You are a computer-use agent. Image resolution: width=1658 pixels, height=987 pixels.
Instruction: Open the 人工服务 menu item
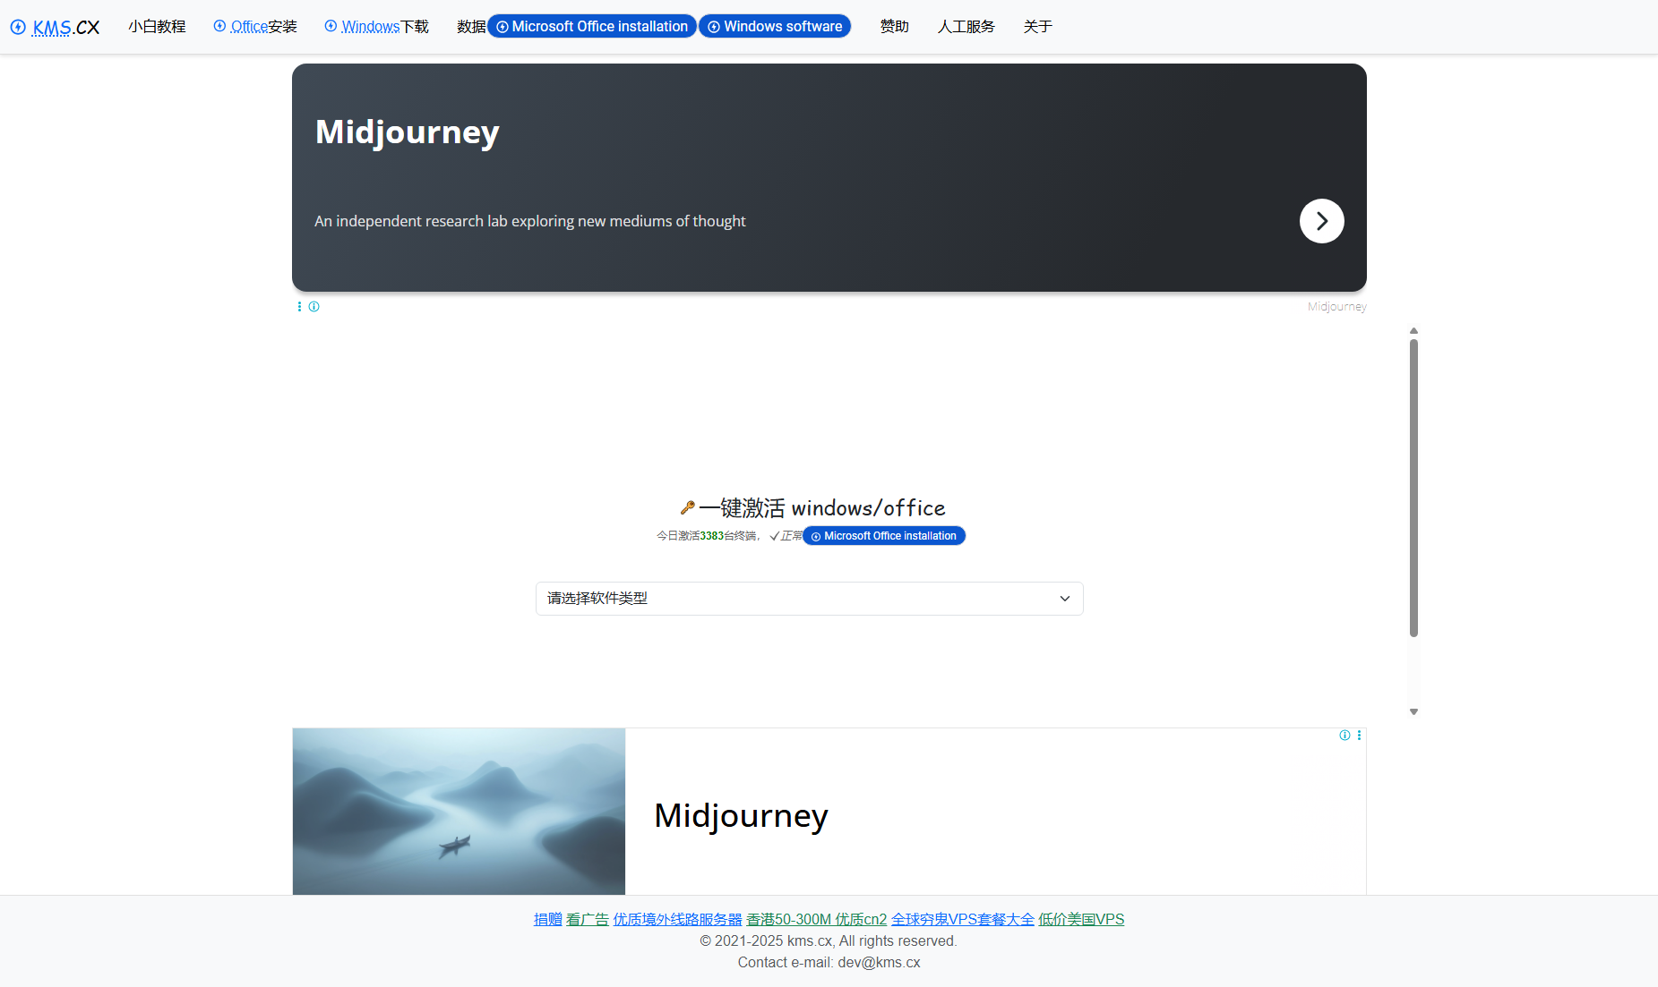coord(966,27)
